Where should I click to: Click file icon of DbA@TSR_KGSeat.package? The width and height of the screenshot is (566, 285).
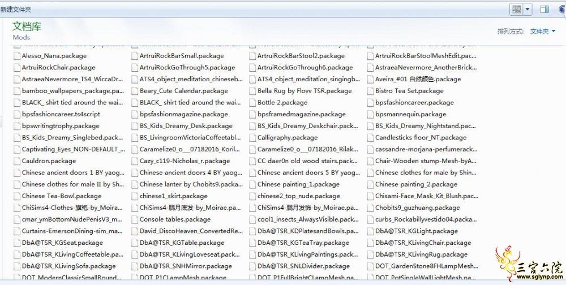16,243
